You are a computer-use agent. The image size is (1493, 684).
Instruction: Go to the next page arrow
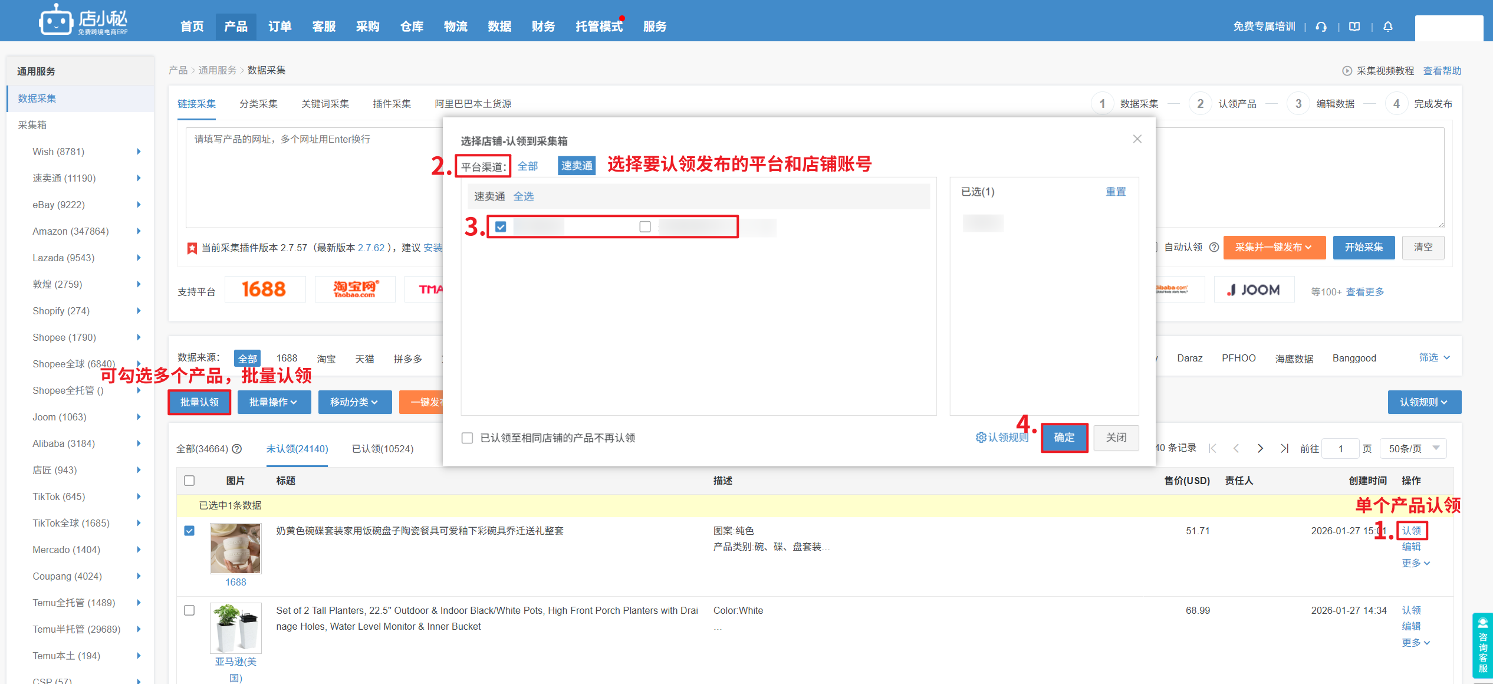[1260, 449]
